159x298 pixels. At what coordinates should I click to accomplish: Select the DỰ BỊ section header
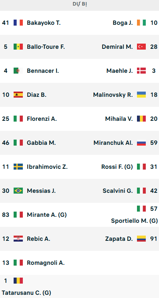pyautogui.click(x=79, y=4)
